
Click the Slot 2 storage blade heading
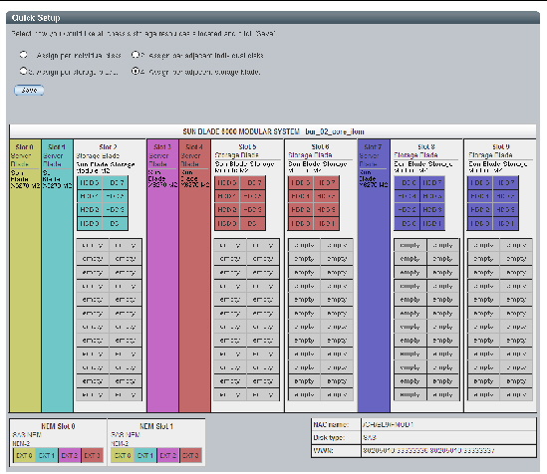[x=109, y=147]
